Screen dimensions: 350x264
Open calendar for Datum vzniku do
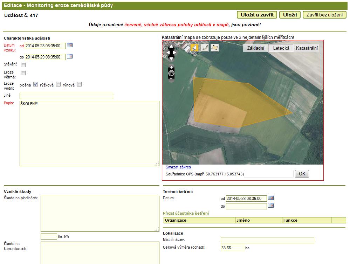(x=70, y=56)
